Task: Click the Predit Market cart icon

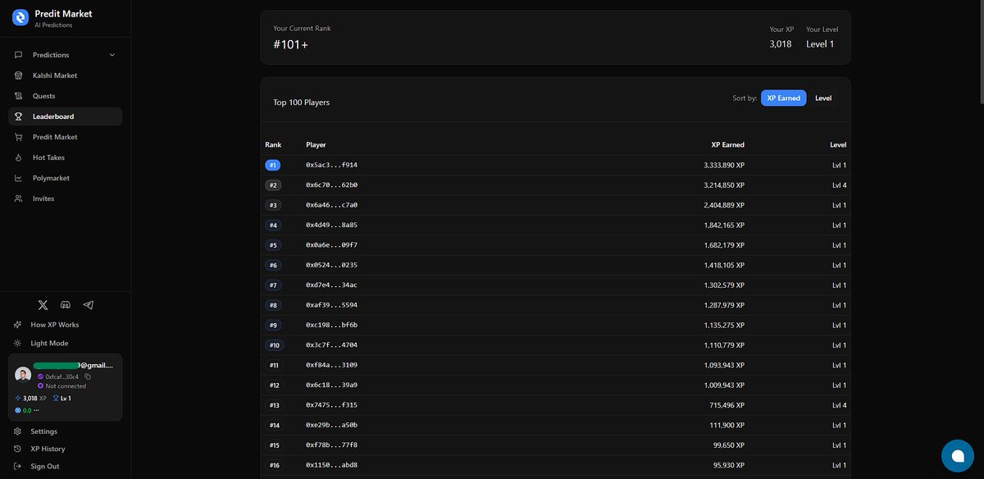Action: pos(18,137)
